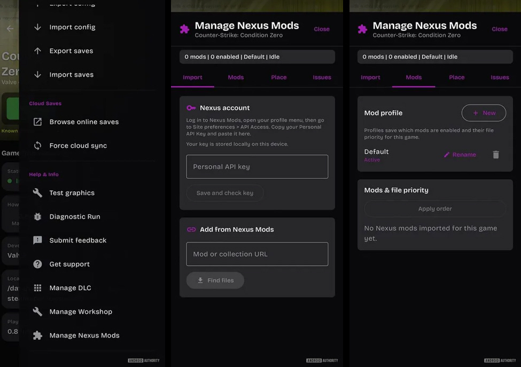Click the Export saves up-arrow icon

pyautogui.click(x=37, y=51)
